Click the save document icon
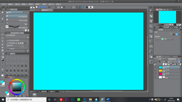The image size is (182, 102). pyautogui.click(x=37, y=7)
